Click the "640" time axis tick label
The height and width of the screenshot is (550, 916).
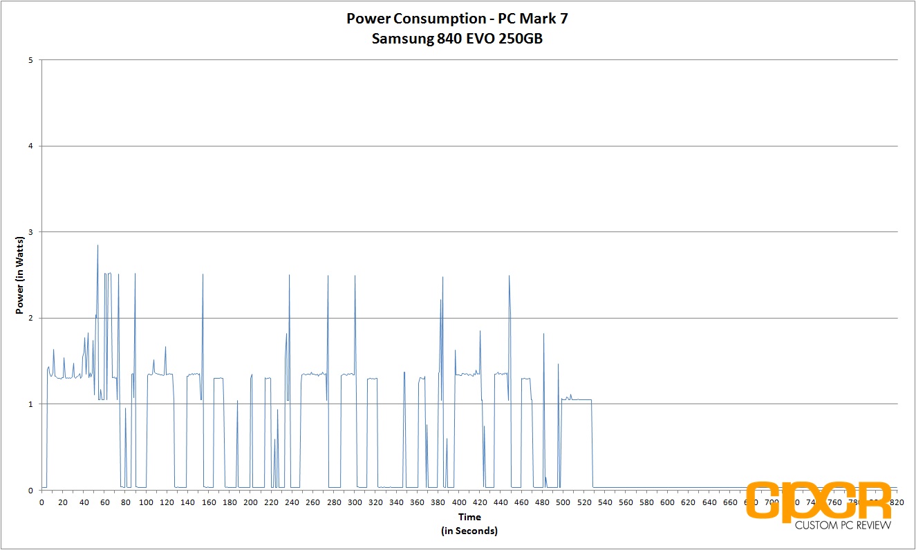click(709, 502)
